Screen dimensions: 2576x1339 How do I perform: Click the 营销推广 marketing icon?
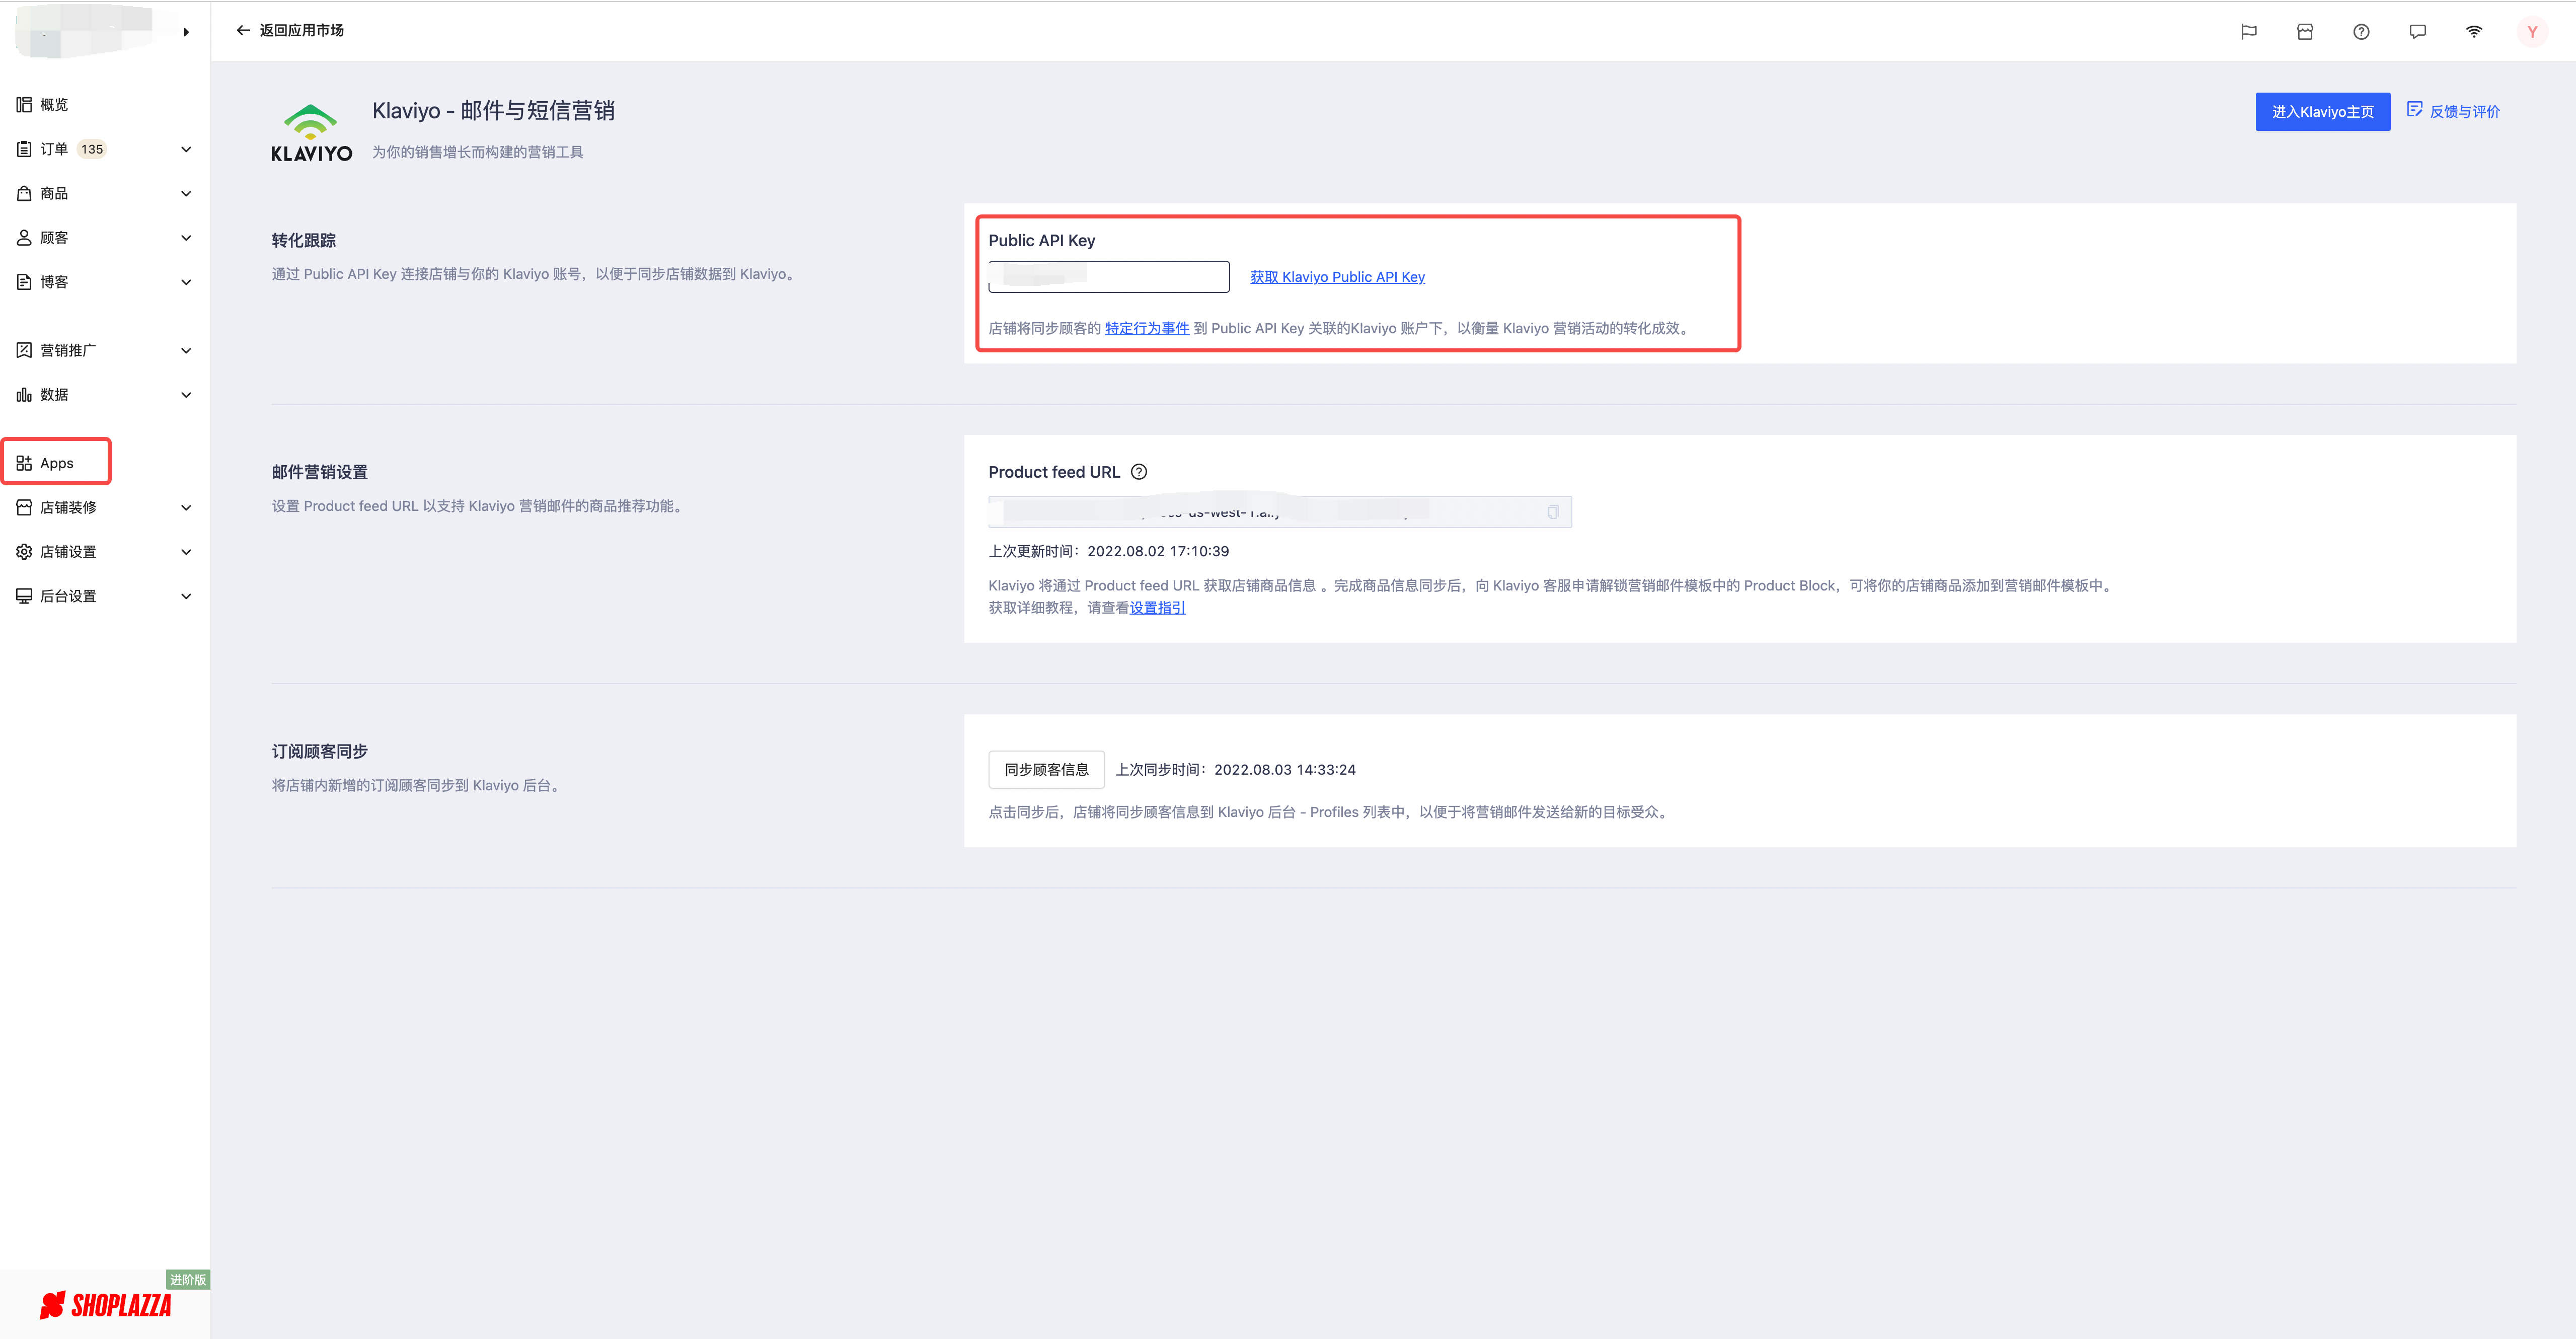[x=24, y=350]
